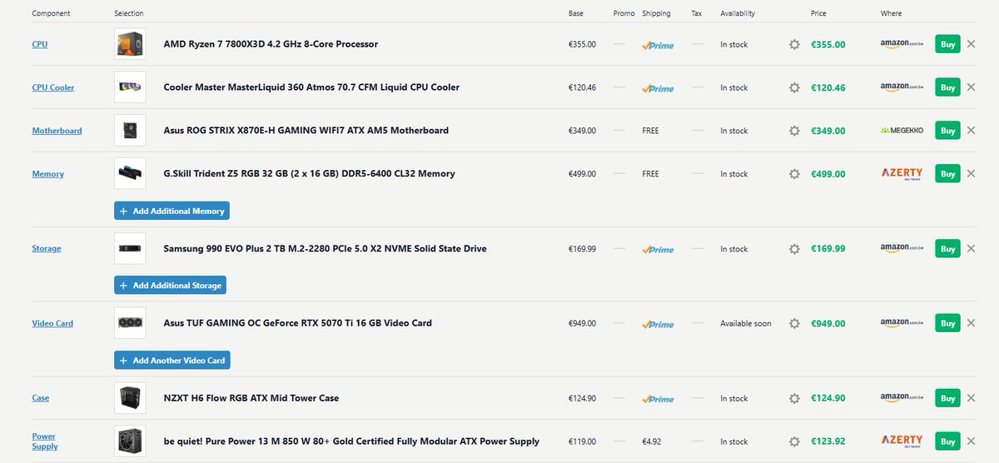Buy the Samsung 990 EVO Plus SSD
This screenshot has height=463, width=999.
[947, 249]
